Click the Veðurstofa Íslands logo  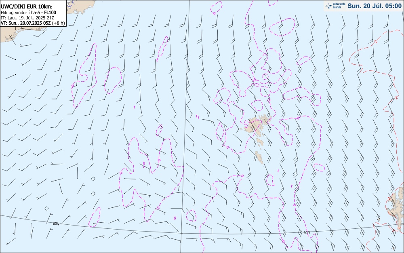335,6
